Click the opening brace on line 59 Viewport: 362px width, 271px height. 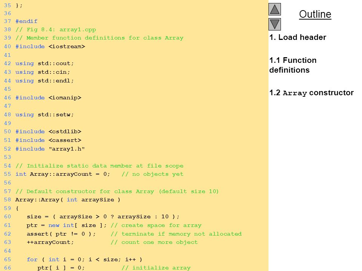[x=17, y=208]
